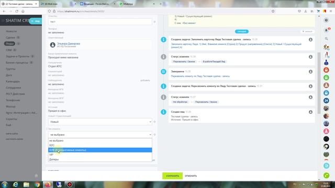This screenshot has width=335, height=188.
Task: Close slider with teal 'лид' close button
Action: 36,21
